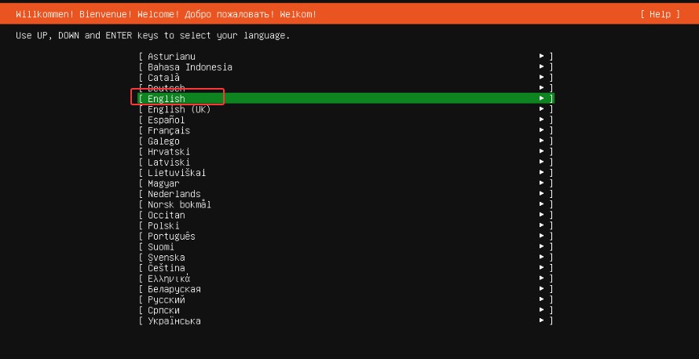
Task: Pick Català as the installer language
Action: [163, 78]
